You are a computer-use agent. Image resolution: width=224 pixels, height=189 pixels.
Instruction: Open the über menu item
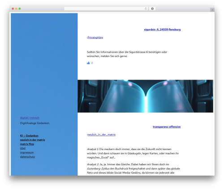23,148
